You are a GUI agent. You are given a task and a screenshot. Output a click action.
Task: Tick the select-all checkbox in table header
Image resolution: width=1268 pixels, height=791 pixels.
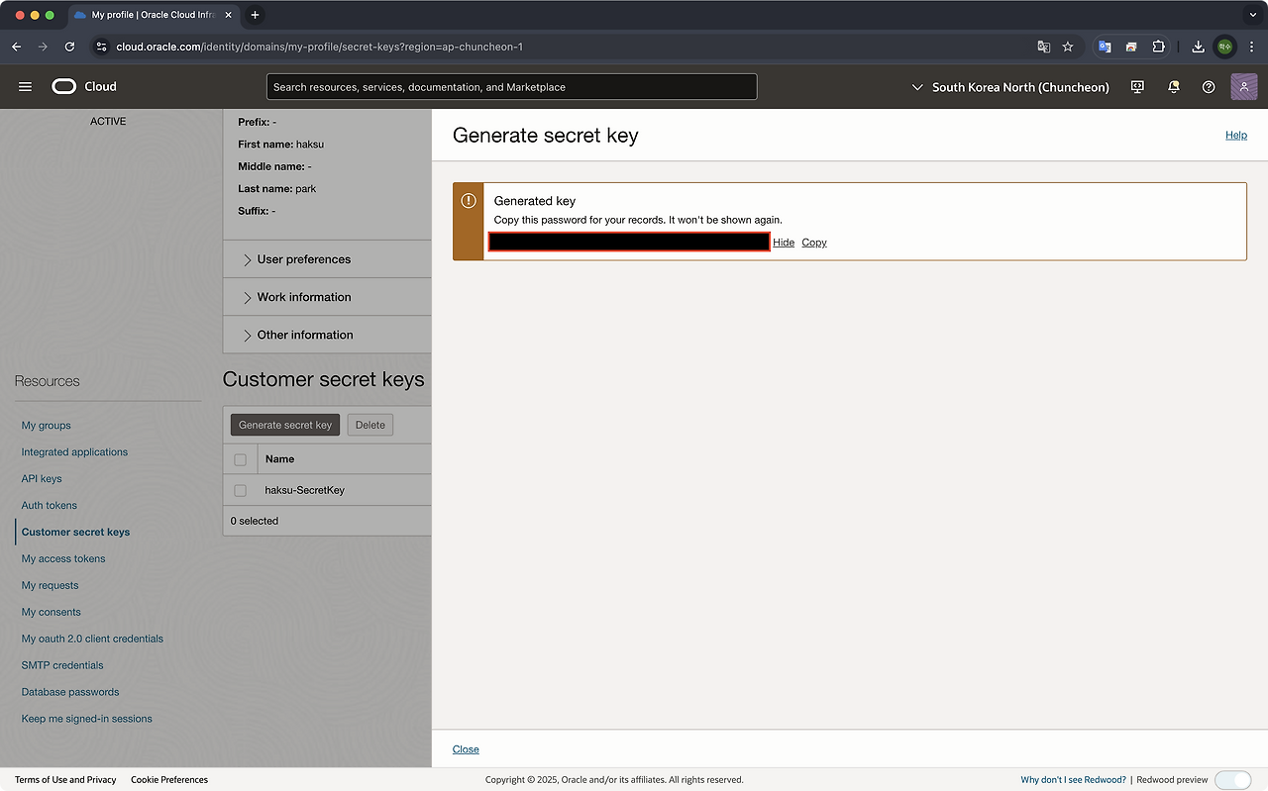240,459
